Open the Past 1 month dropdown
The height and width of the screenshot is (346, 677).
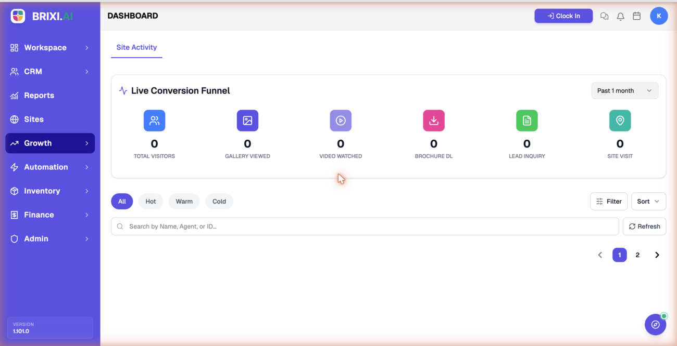625,91
